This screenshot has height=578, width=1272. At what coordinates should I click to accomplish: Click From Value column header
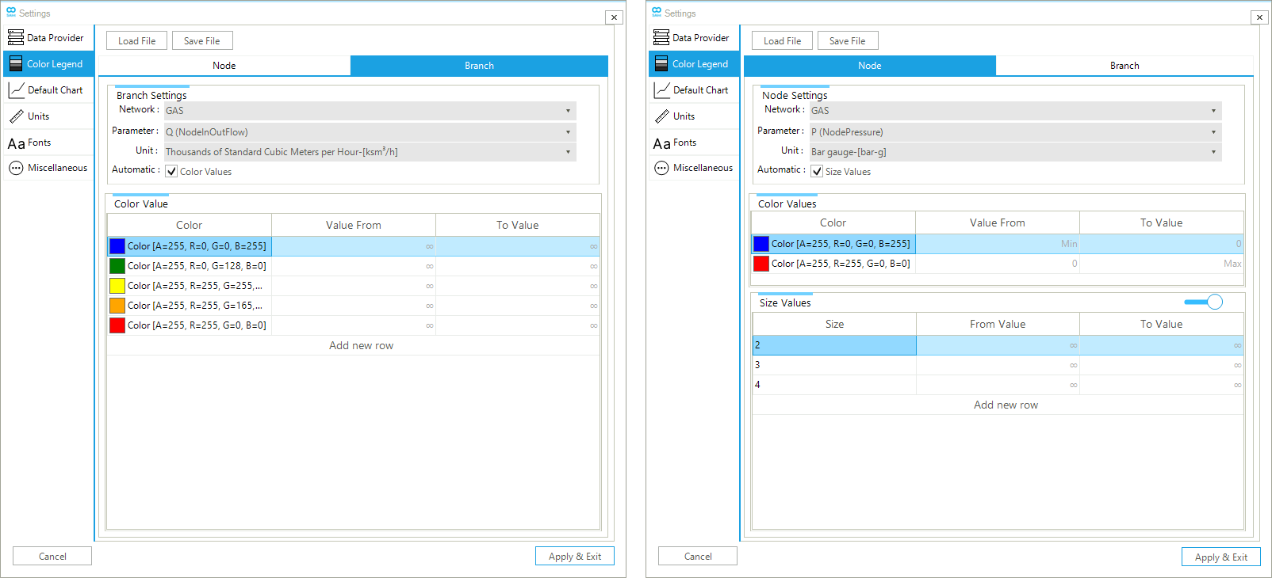click(998, 324)
